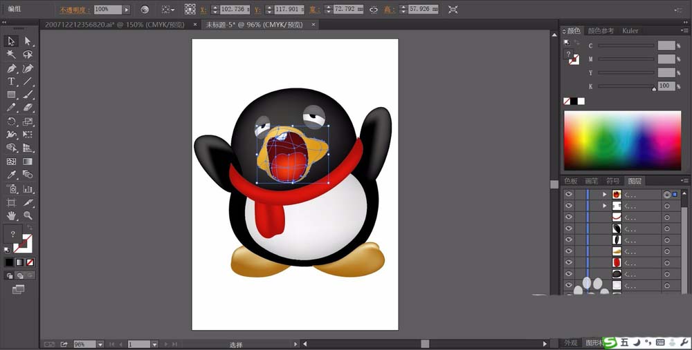Select the Symbol Sprayer tool
692x350 pixels.
pos(11,189)
